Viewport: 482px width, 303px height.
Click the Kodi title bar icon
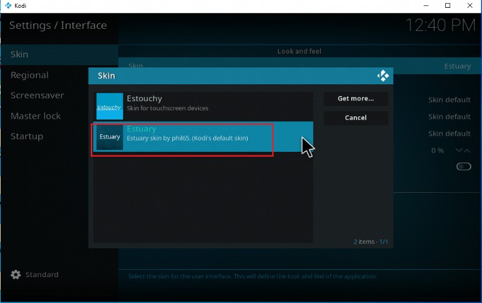pyautogui.click(x=8, y=5)
